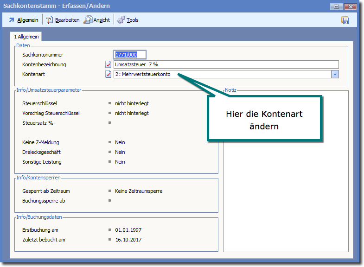The width and height of the screenshot is (364, 267).
Task: Click the Kontenart field showing Mehrwertsteuerkonto
Action: pyautogui.click(x=222, y=74)
